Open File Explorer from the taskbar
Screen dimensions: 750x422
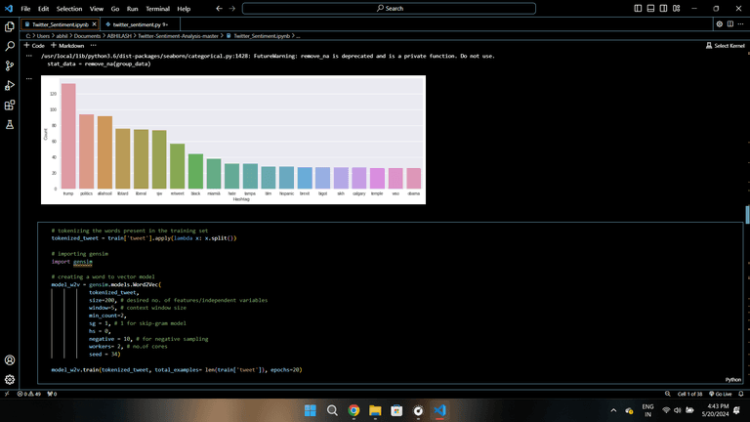[375, 410]
